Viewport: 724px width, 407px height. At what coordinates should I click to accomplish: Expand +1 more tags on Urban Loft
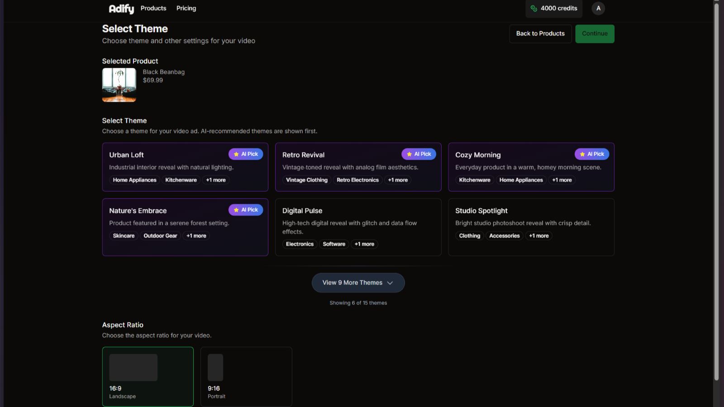click(x=216, y=180)
